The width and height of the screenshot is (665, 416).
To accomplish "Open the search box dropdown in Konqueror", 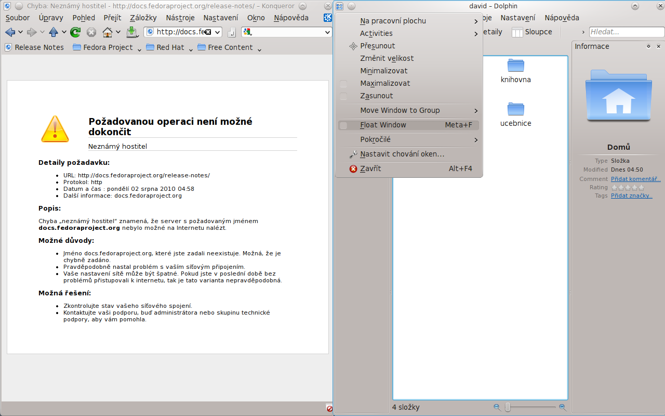I will point(327,32).
